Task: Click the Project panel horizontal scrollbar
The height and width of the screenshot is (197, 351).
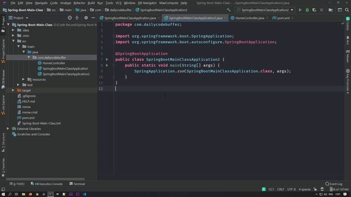Action: coord(46,179)
